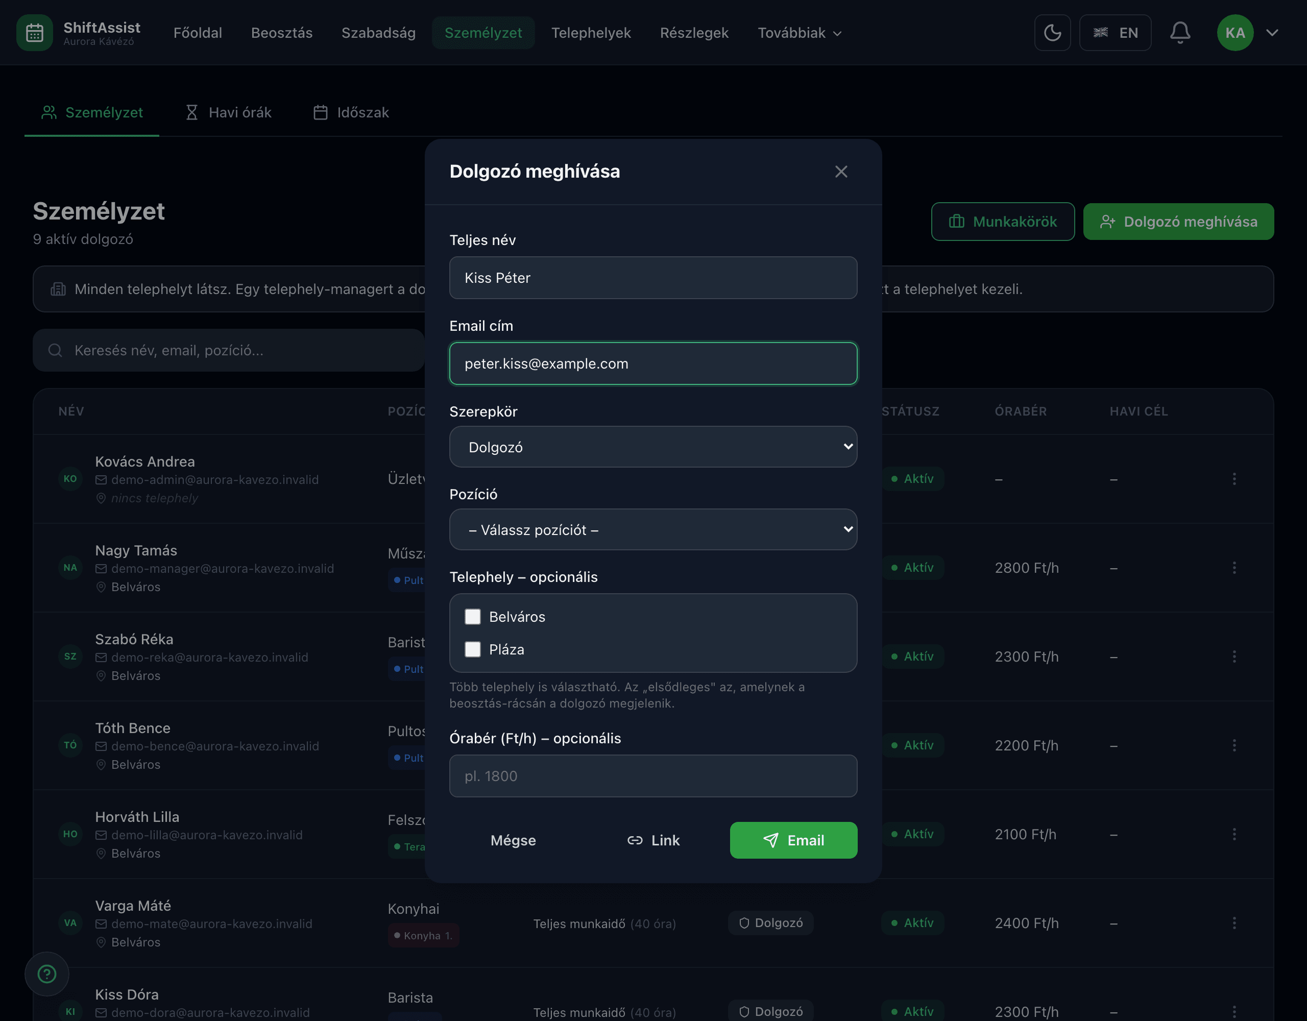Close the Dolgozó meghívása dialog

[841, 172]
